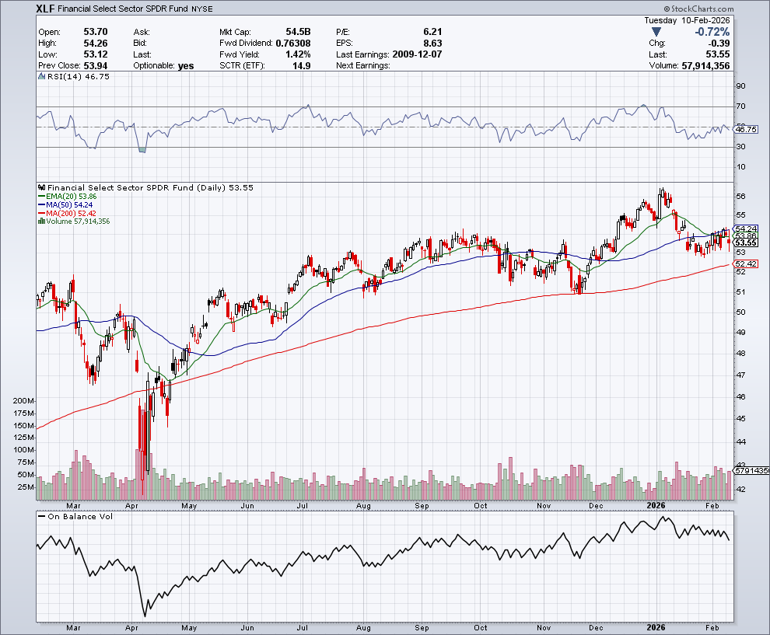770x635 pixels.
Task: Click the 44 price axis label
Action: pyautogui.click(x=740, y=442)
